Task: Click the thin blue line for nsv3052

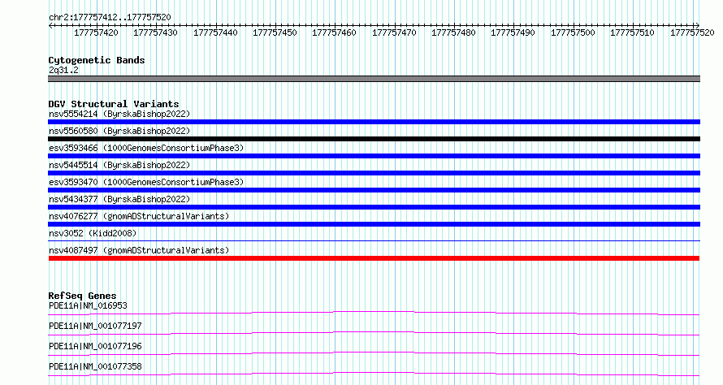Action: click(374, 240)
